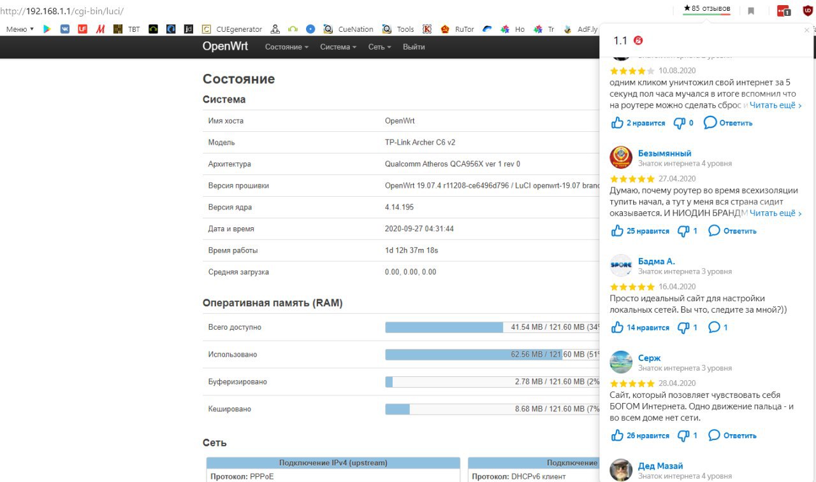Open the jd bookmark icon
The height and width of the screenshot is (482, 816).
[x=188, y=29]
